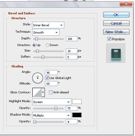This screenshot has height=136, width=135.
Task: Click the Depth slider handle
Action: tap(36, 39)
